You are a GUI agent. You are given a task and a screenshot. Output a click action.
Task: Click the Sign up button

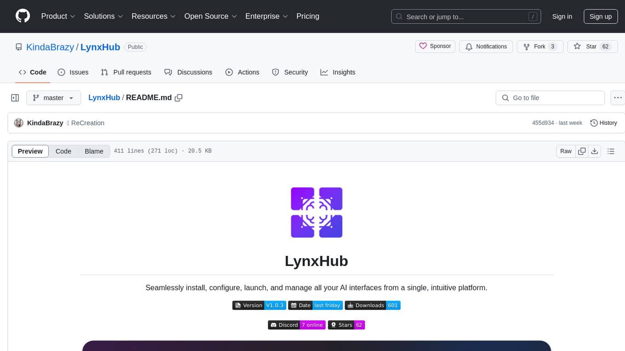tap(601, 17)
